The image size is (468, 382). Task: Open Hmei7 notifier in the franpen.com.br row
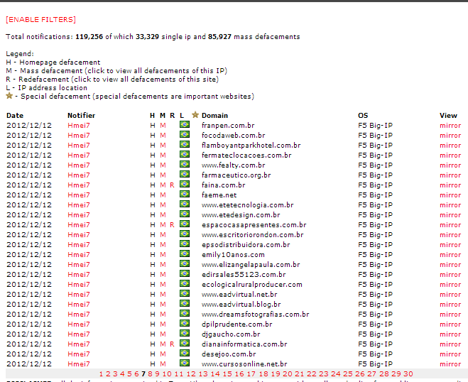[x=79, y=126]
